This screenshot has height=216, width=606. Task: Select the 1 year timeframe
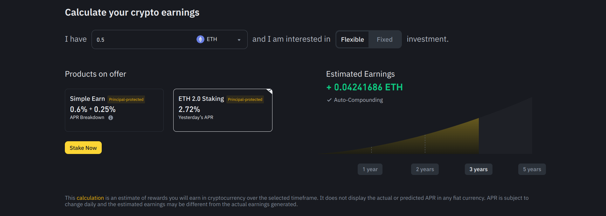[370, 169]
